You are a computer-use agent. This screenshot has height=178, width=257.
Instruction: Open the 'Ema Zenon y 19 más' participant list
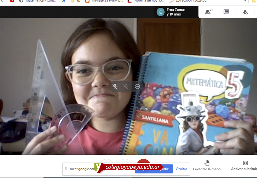(176, 12)
